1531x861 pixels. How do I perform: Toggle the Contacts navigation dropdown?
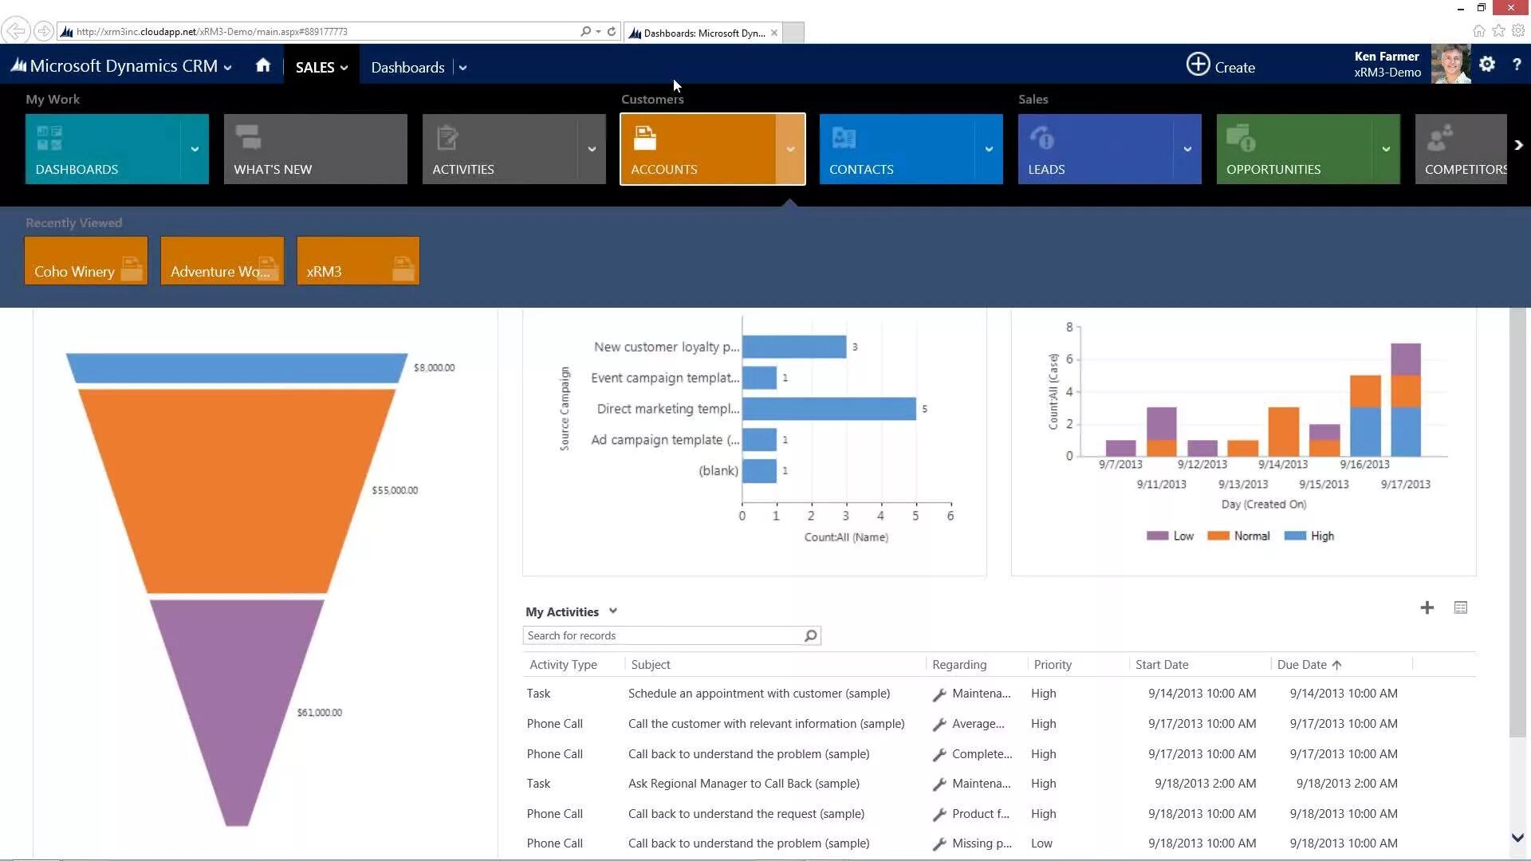pos(989,148)
